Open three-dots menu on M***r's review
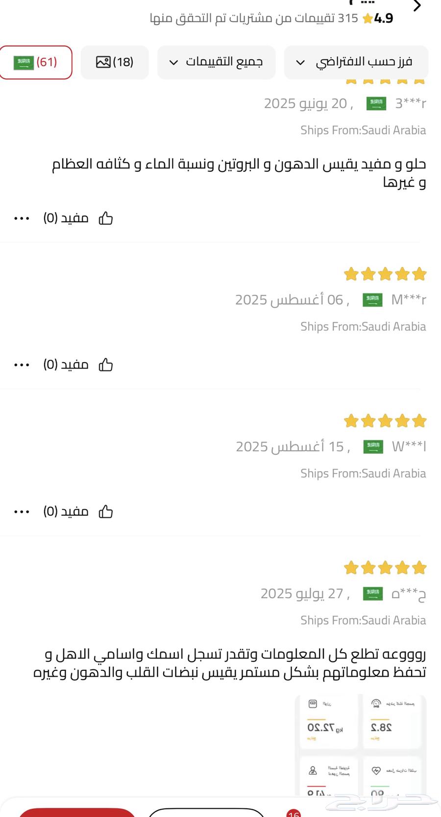Screen dimensions: 441x817 click(x=22, y=365)
